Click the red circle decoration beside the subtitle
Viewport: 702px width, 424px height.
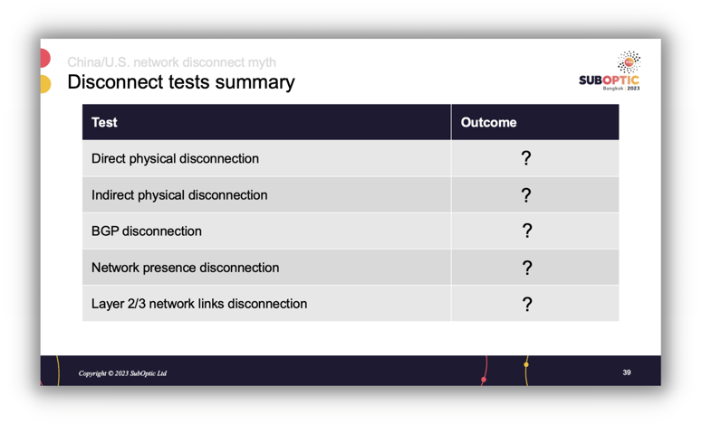pyautogui.click(x=44, y=58)
